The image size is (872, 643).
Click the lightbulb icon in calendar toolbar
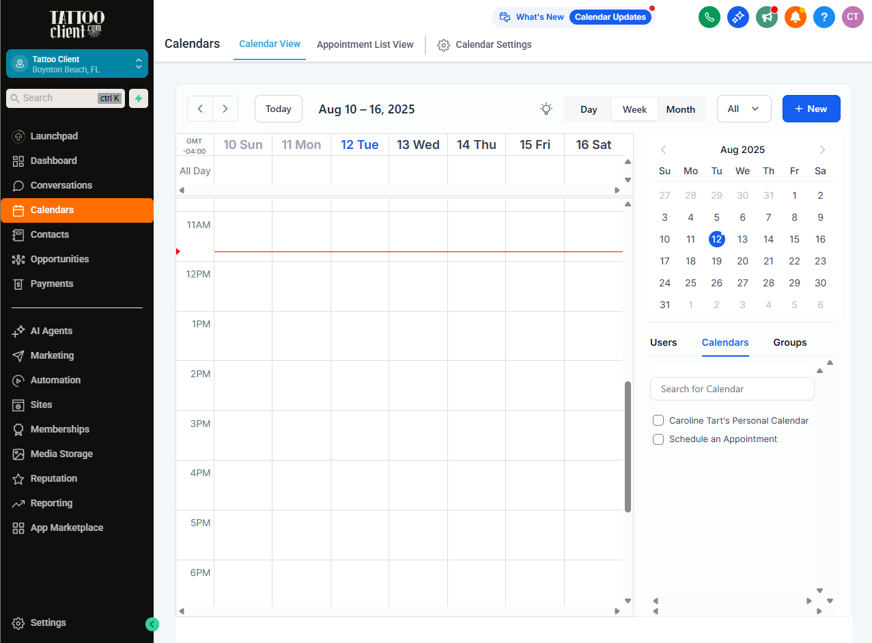[546, 109]
